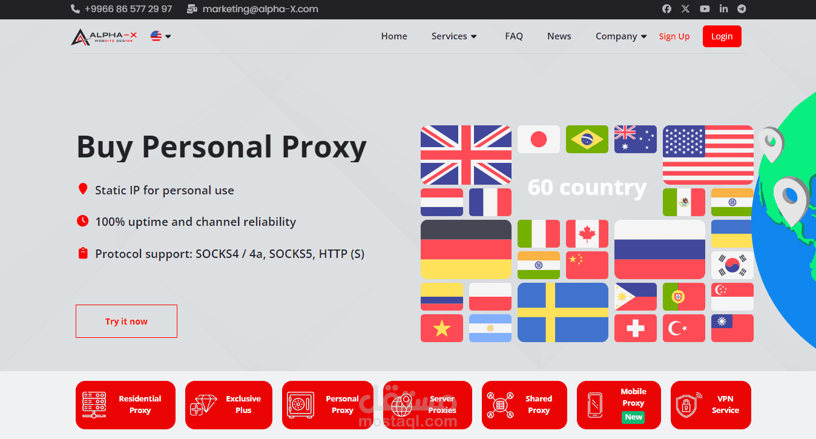816x439 pixels.
Task: Expand the Company dropdown arrow
Action: coord(644,36)
